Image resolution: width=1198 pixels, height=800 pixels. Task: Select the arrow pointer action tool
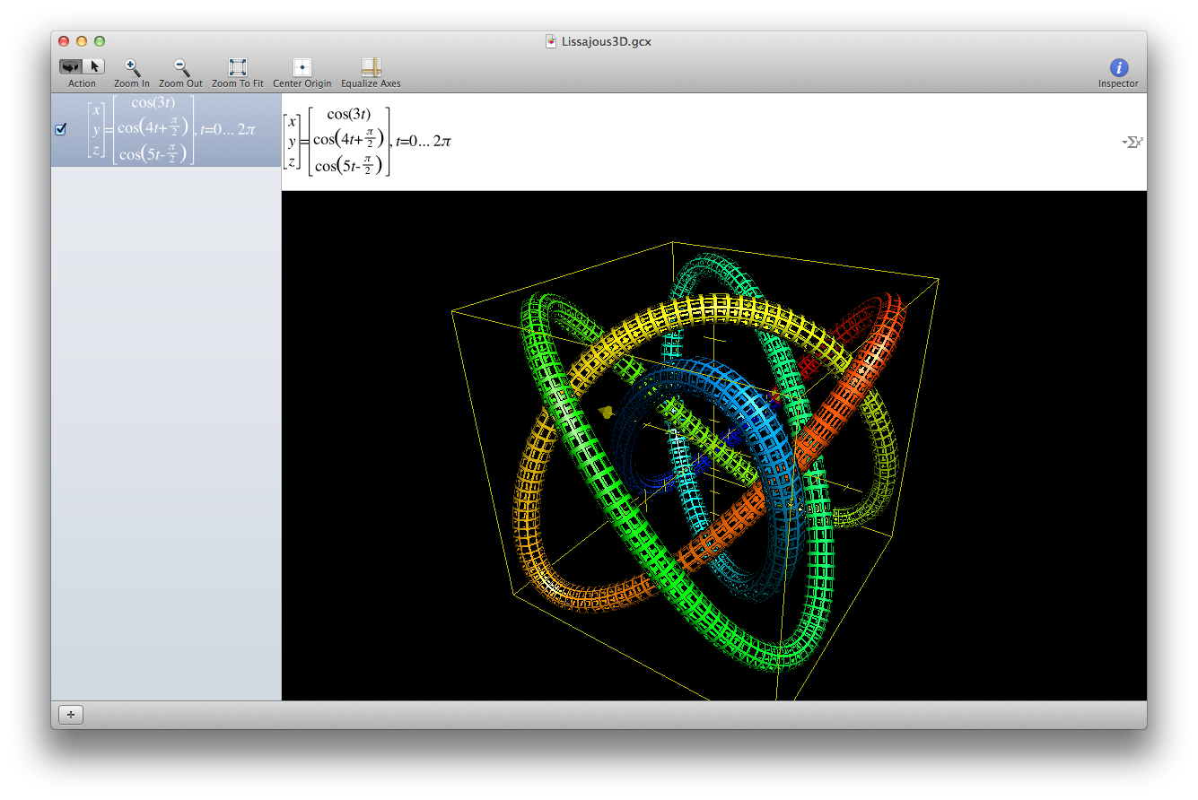pos(94,66)
